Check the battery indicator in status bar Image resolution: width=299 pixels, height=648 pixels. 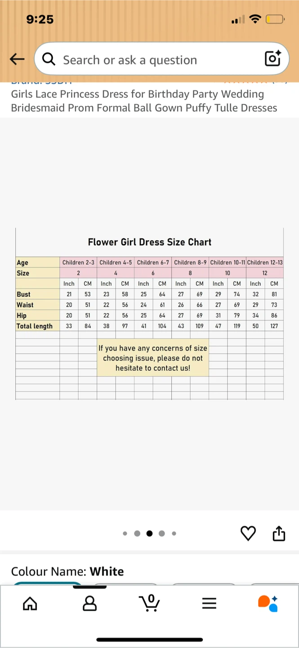click(x=275, y=19)
